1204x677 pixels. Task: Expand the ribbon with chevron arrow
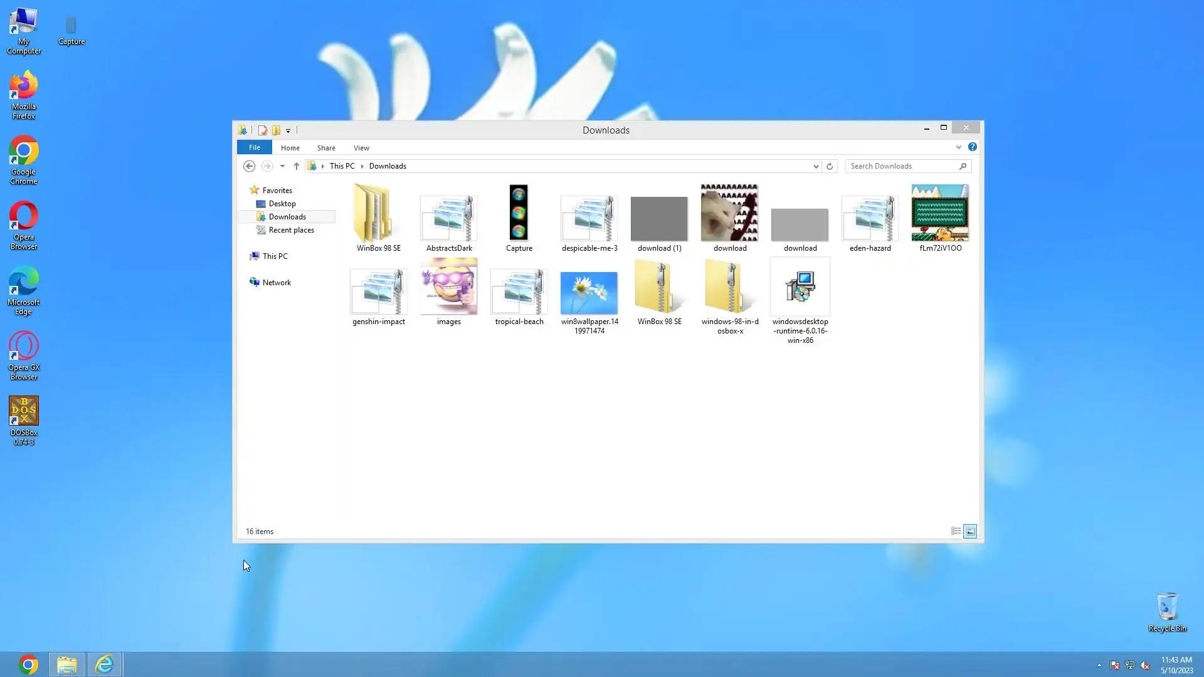tap(958, 147)
